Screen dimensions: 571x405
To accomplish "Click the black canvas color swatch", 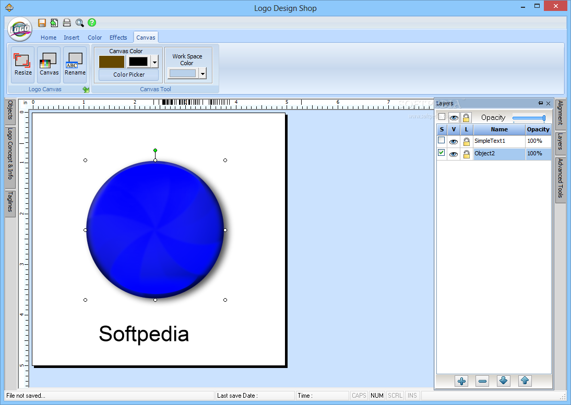I will tap(138, 62).
